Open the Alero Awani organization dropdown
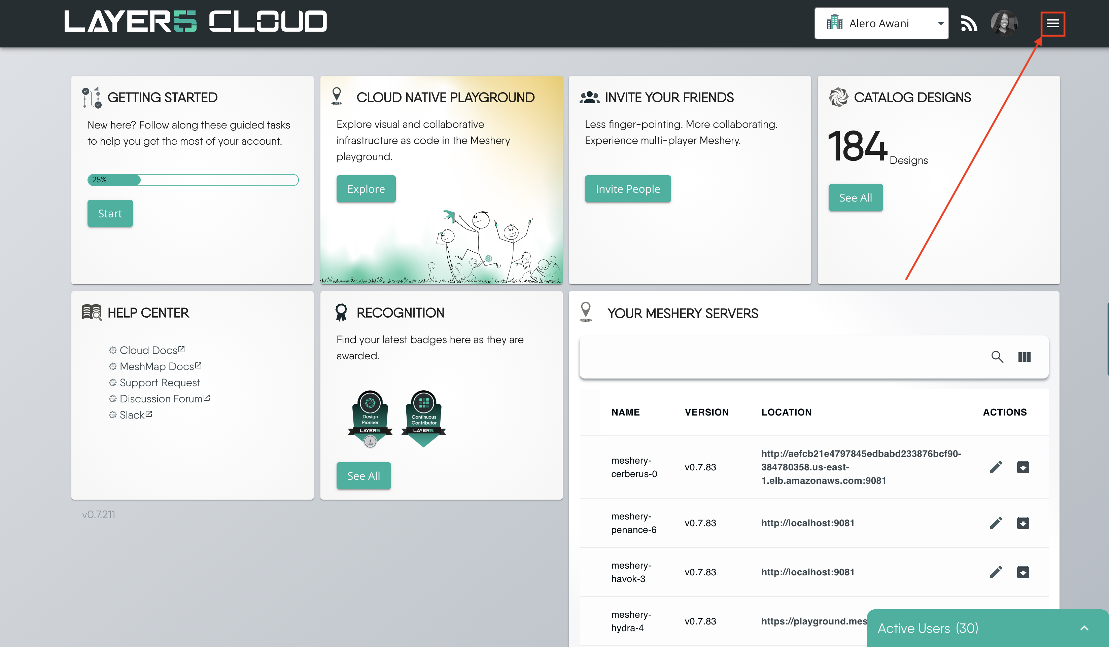This screenshot has width=1109, height=647. (x=881, y=24)
